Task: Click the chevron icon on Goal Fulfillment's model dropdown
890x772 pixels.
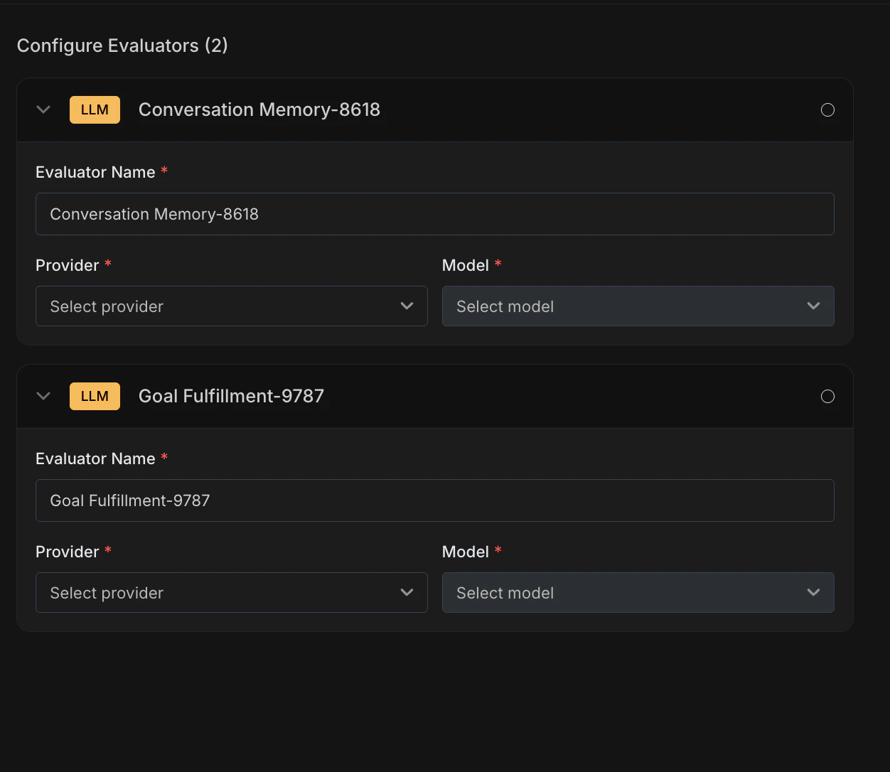Action: click(813, 592)
